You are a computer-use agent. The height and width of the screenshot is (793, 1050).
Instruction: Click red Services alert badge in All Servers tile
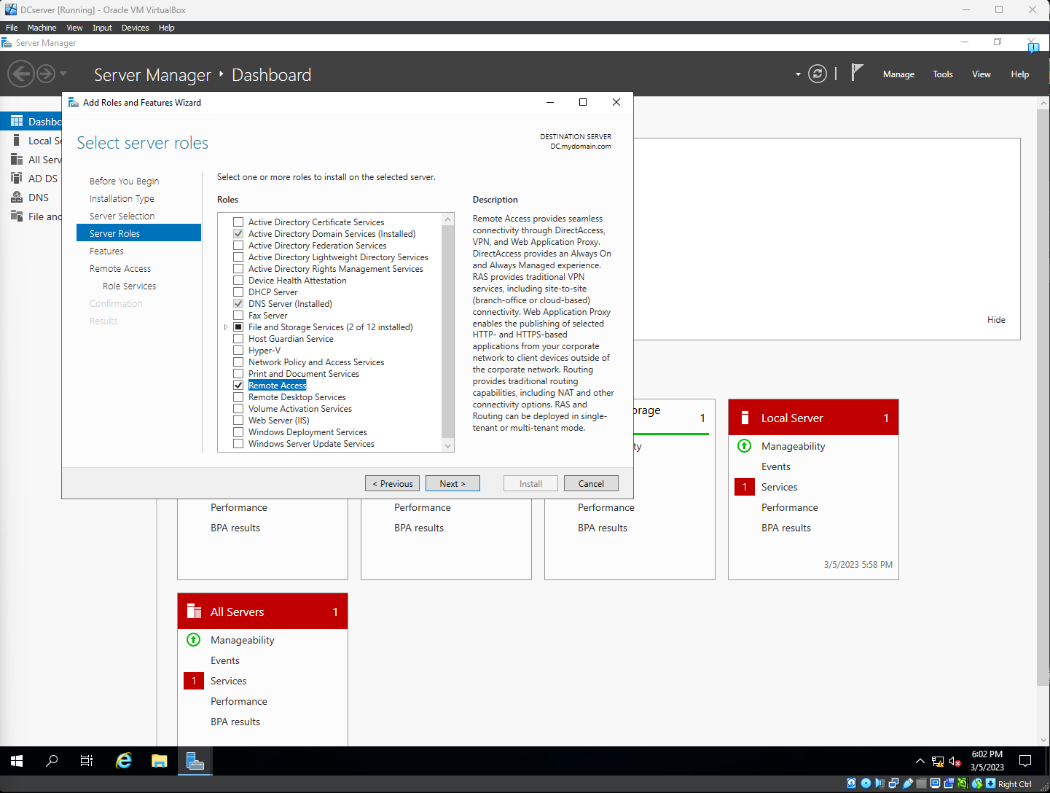[194, 681]
